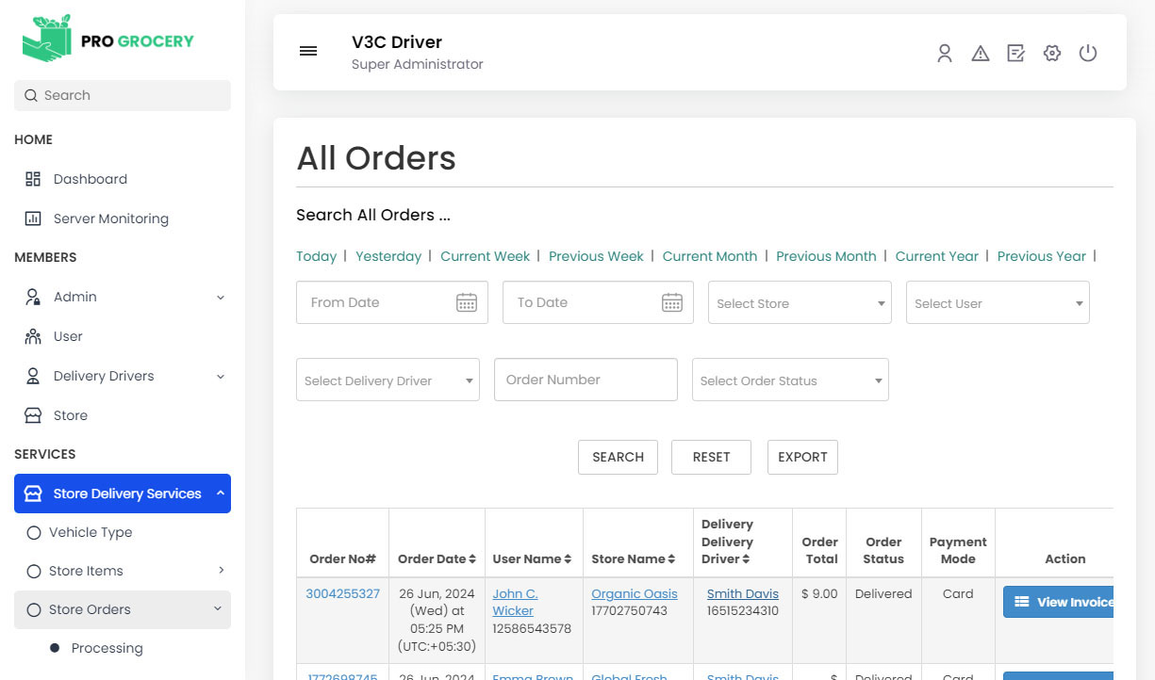Open the Select Store dropdown
Viewport: 1155px width, 680px height.
(800, 302)
